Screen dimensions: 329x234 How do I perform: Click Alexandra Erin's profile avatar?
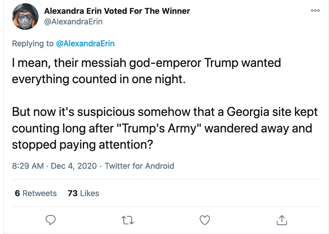(25, 17)
